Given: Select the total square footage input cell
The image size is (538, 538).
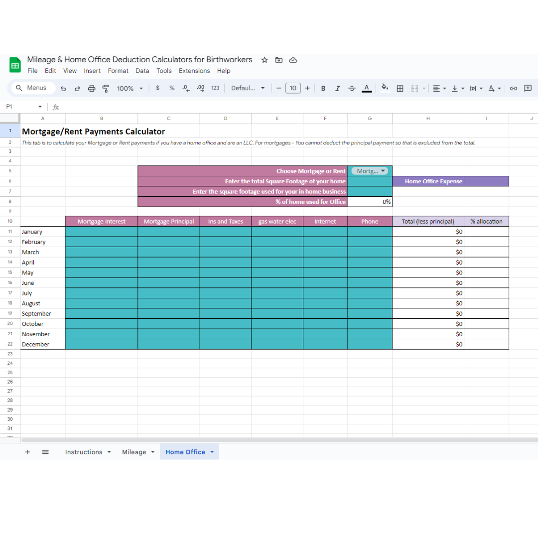Looking at the screenshot, I should [370, 181].
